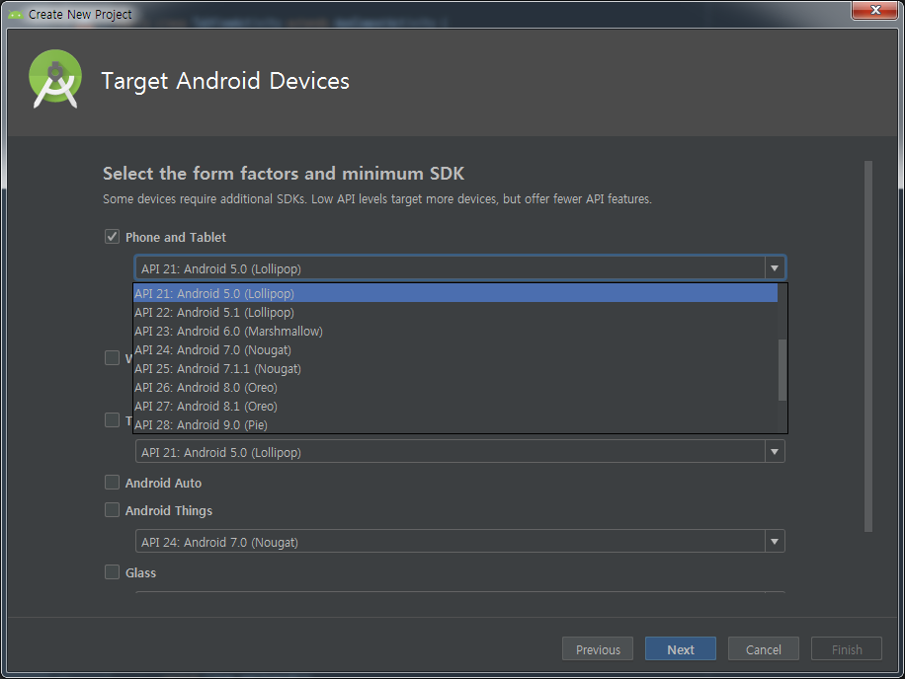Select API 26: Android 8.0 (Oreo) option

(x=455, y=387)
